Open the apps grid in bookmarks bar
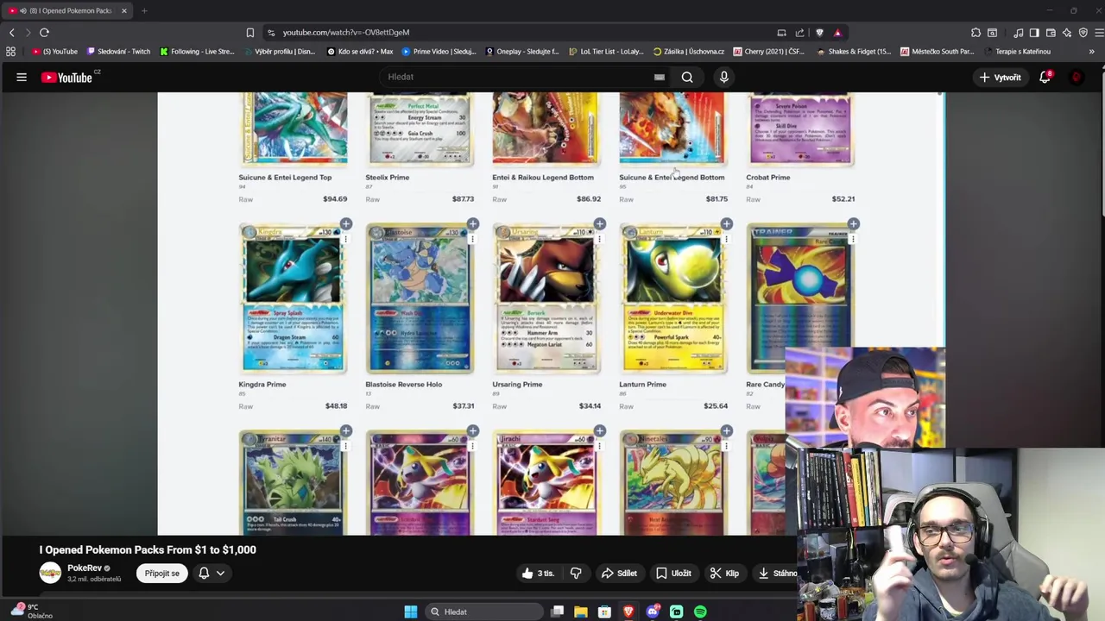This screenshot has height=621, width=1105. (10, 52)
